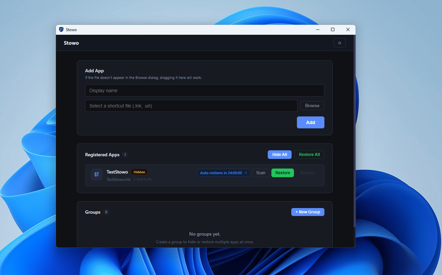The image size is (442, 275).
Task: Focus the shortcut file path field
Action: (191, 106)
